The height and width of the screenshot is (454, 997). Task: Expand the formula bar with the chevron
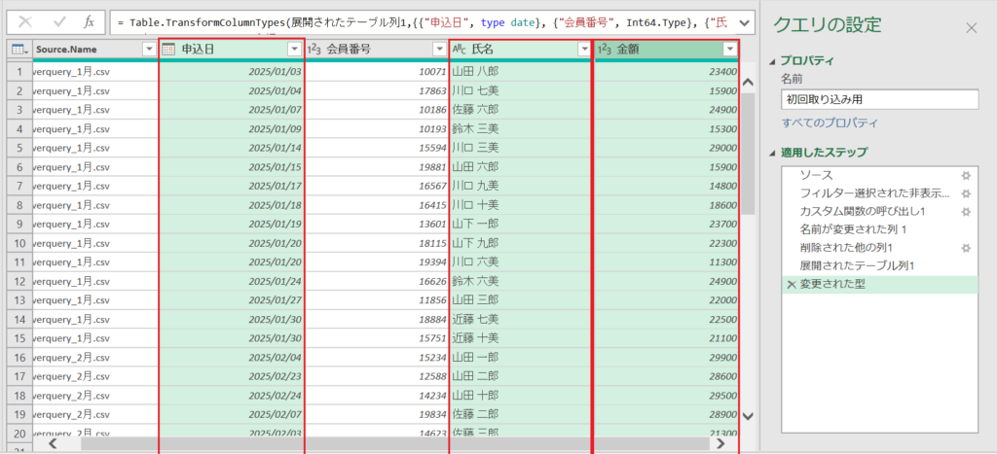[x=745, y=22]
